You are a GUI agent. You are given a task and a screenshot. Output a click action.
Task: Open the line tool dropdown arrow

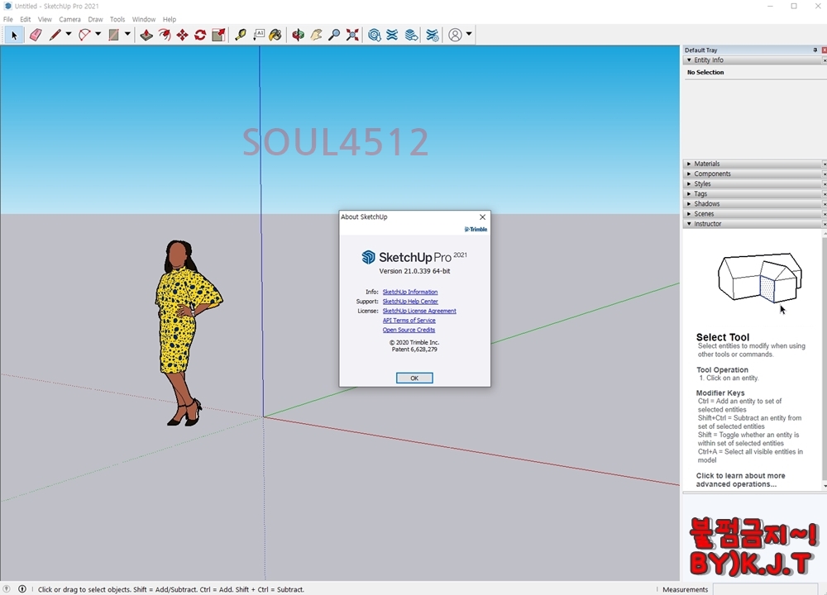(x=69, y=35)
